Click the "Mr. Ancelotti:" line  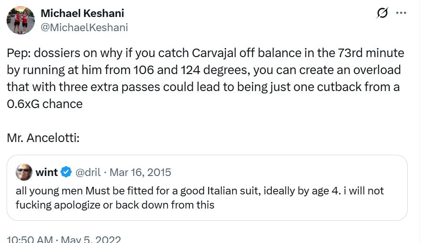pyautogui.click(x=42, y=138)
